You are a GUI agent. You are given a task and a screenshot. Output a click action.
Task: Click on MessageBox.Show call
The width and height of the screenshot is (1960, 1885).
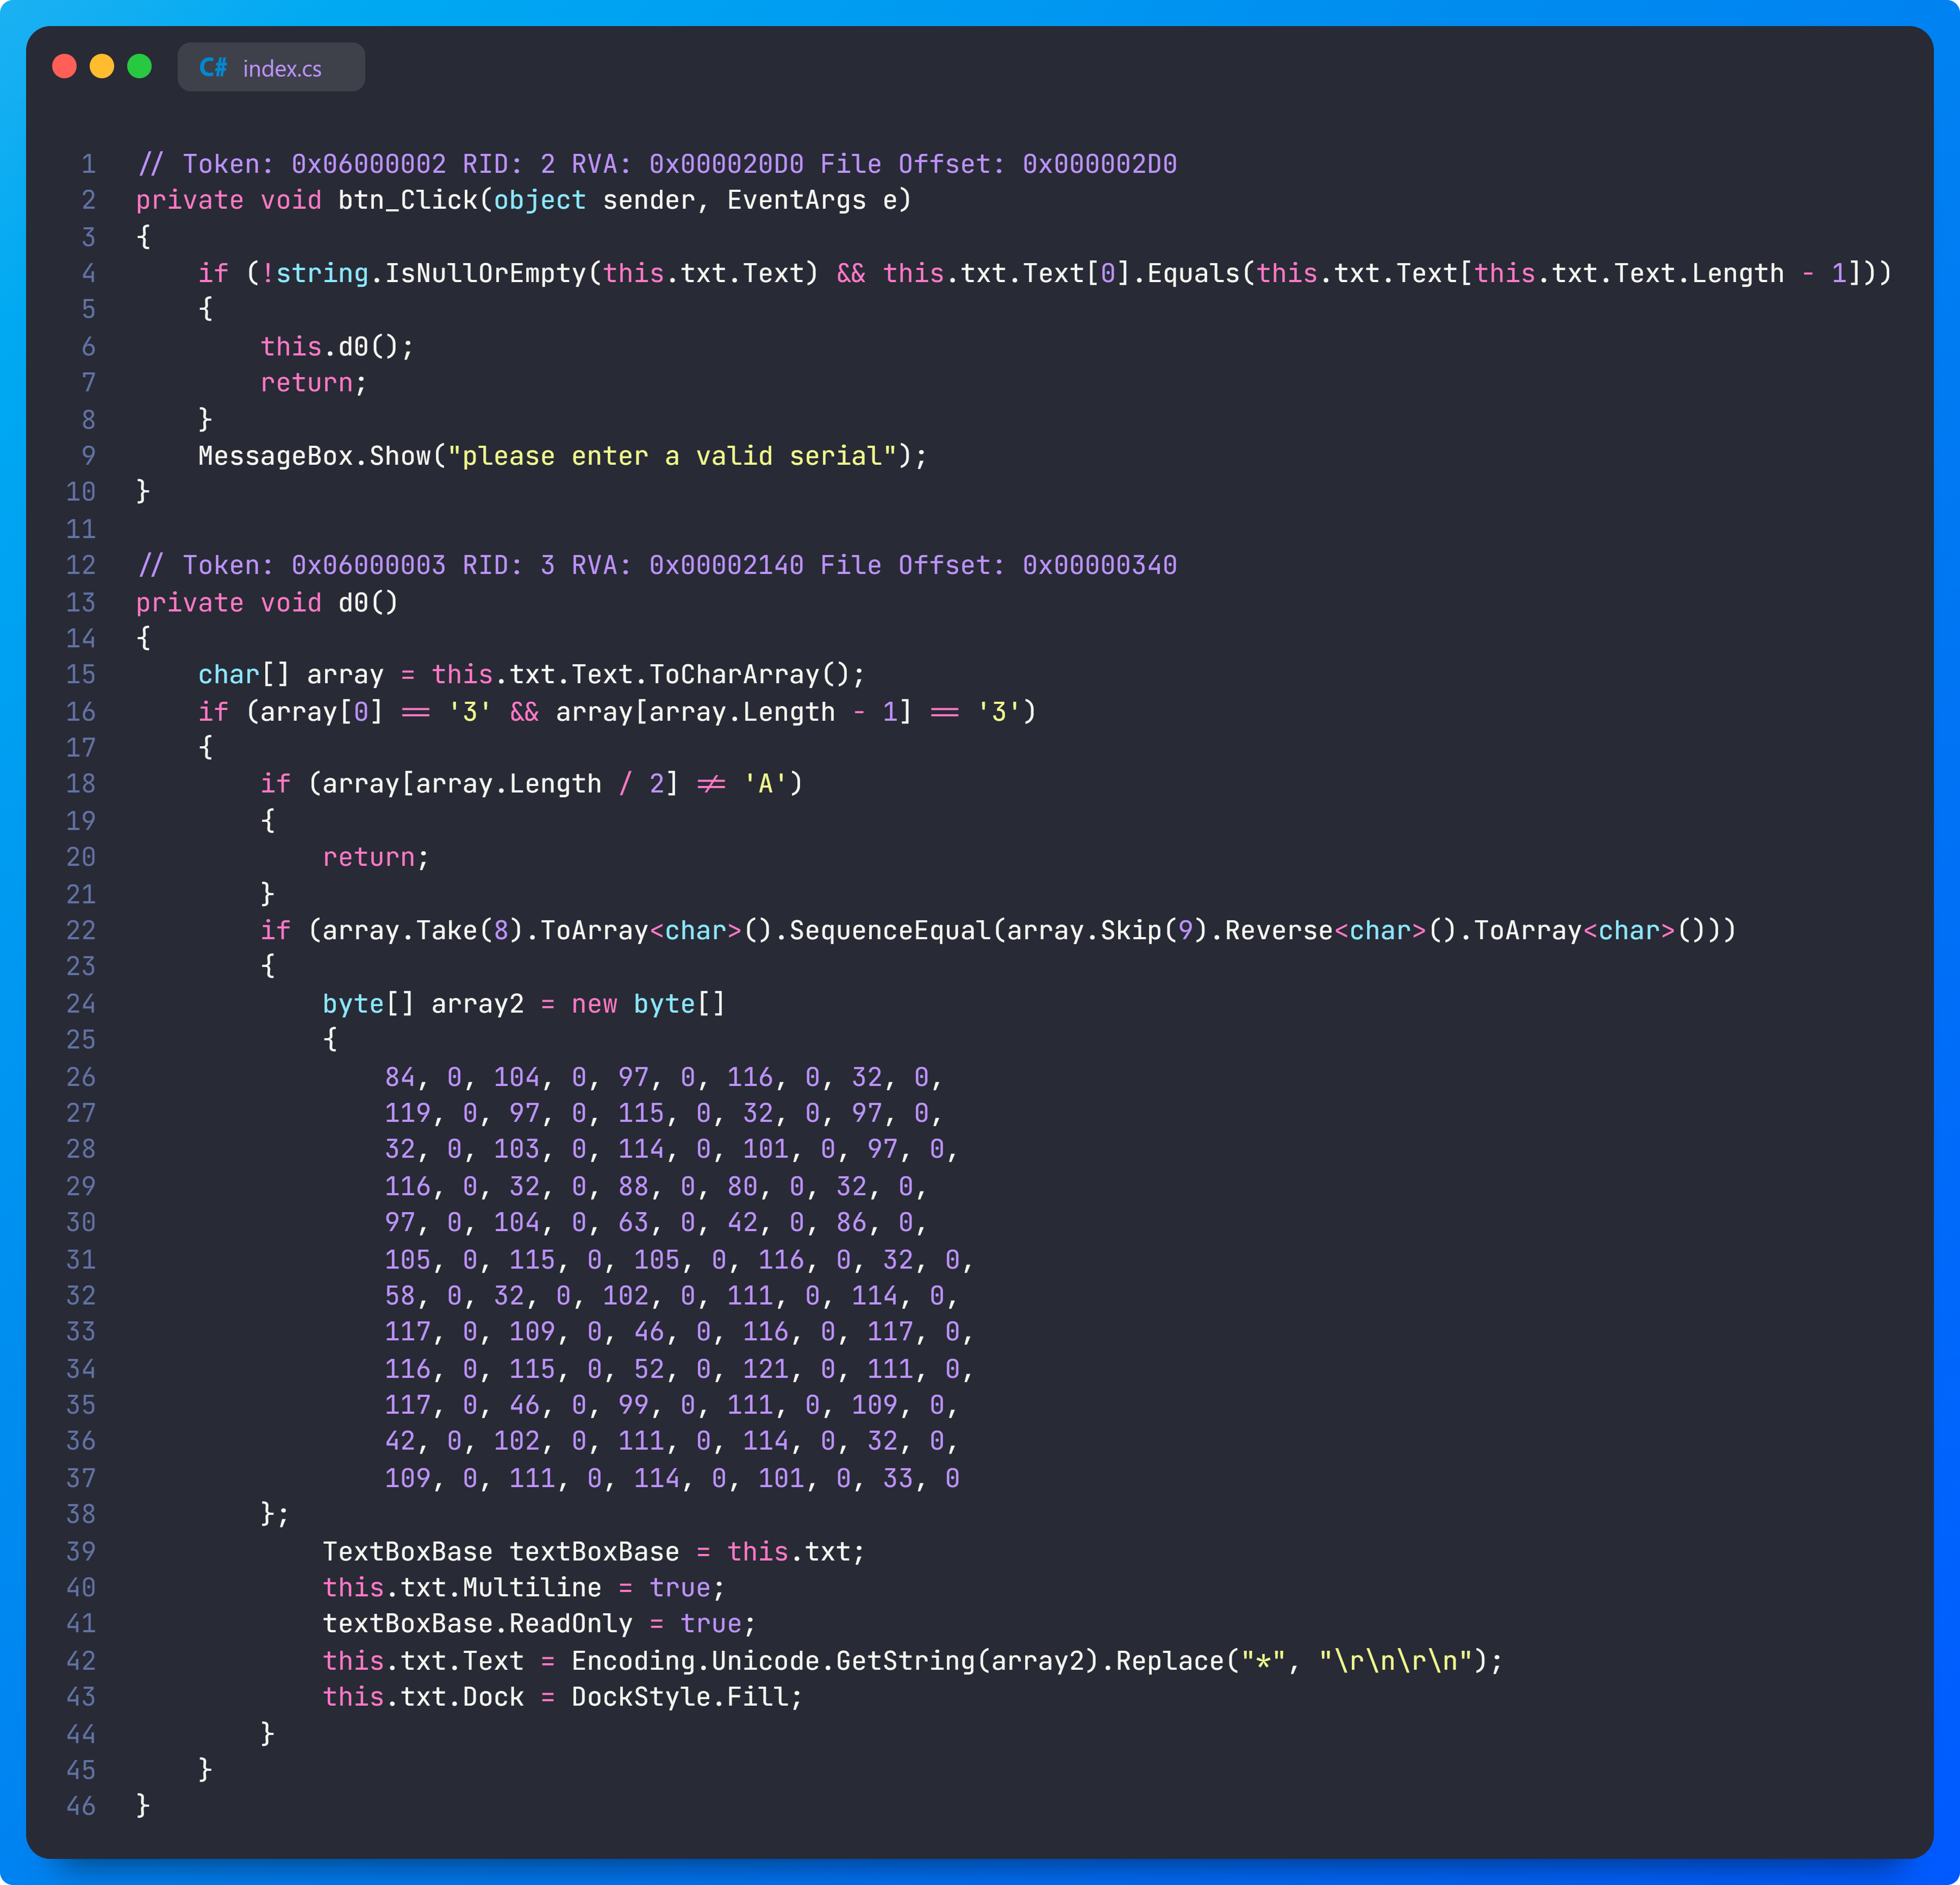[315, 456]
